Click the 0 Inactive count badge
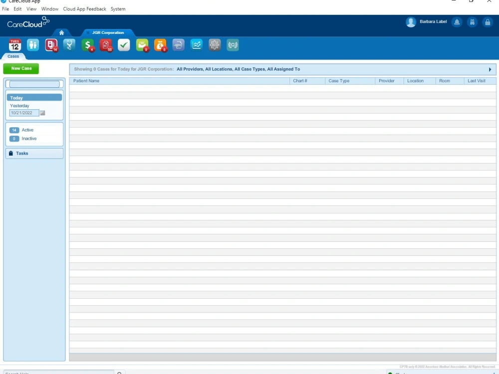499x374 pixels. [x=14, y=139]
